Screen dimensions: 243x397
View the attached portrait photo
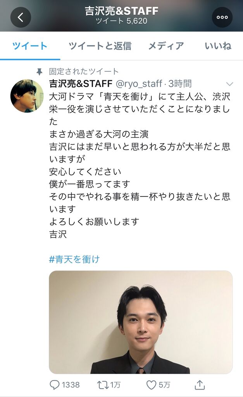click(x=140, y=322)
